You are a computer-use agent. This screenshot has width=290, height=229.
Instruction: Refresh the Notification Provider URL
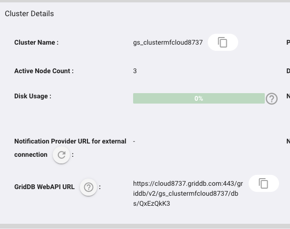click(x=61, y=155)
